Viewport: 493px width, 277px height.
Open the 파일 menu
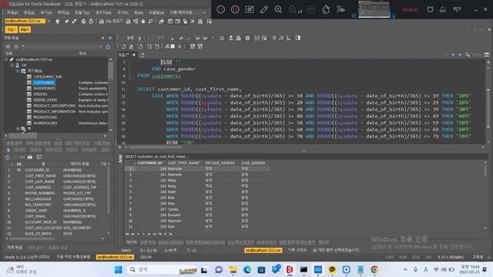pyautogui.click(x=12, y=12)
